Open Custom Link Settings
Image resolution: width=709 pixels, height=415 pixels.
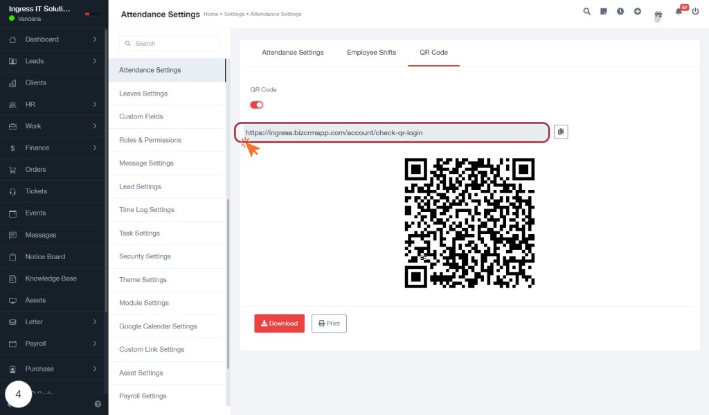coord(167,350)
